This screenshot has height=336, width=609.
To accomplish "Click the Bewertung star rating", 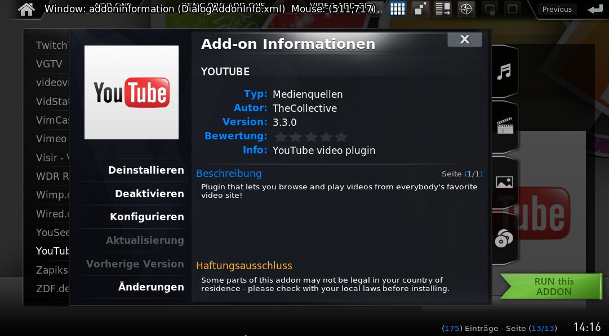I will [x=311, y=137].
